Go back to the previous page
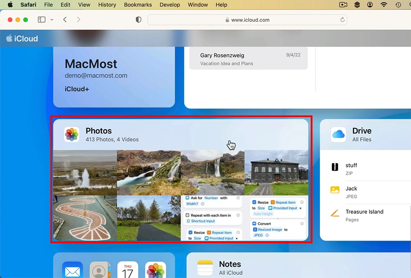This screenshot has height=278, width=411. (x=65, y=20)
